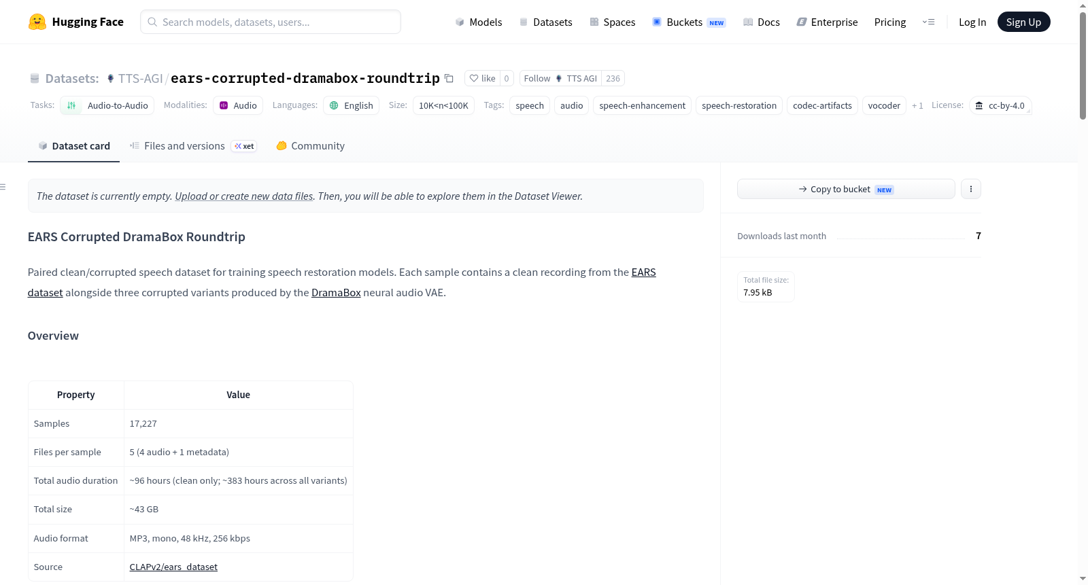Click the Total audio duration value cell
The width and height of the screenshot is (1088, 585).
[x=239, y=480]
